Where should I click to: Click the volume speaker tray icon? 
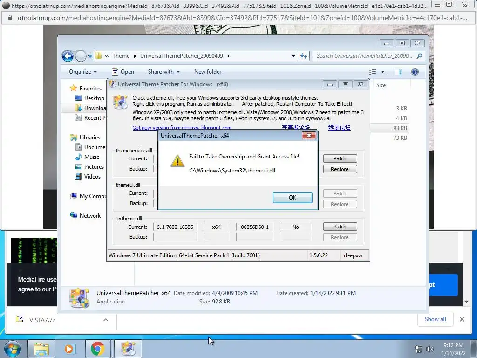point(430,349)
